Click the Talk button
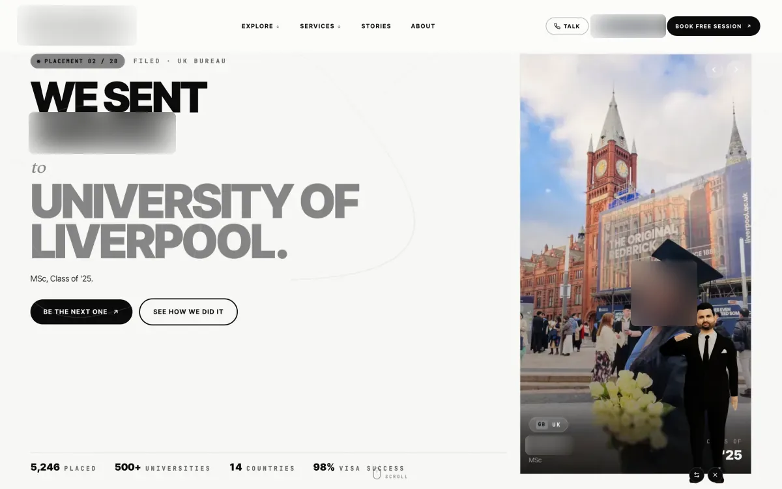 click(x=567, y=26)
